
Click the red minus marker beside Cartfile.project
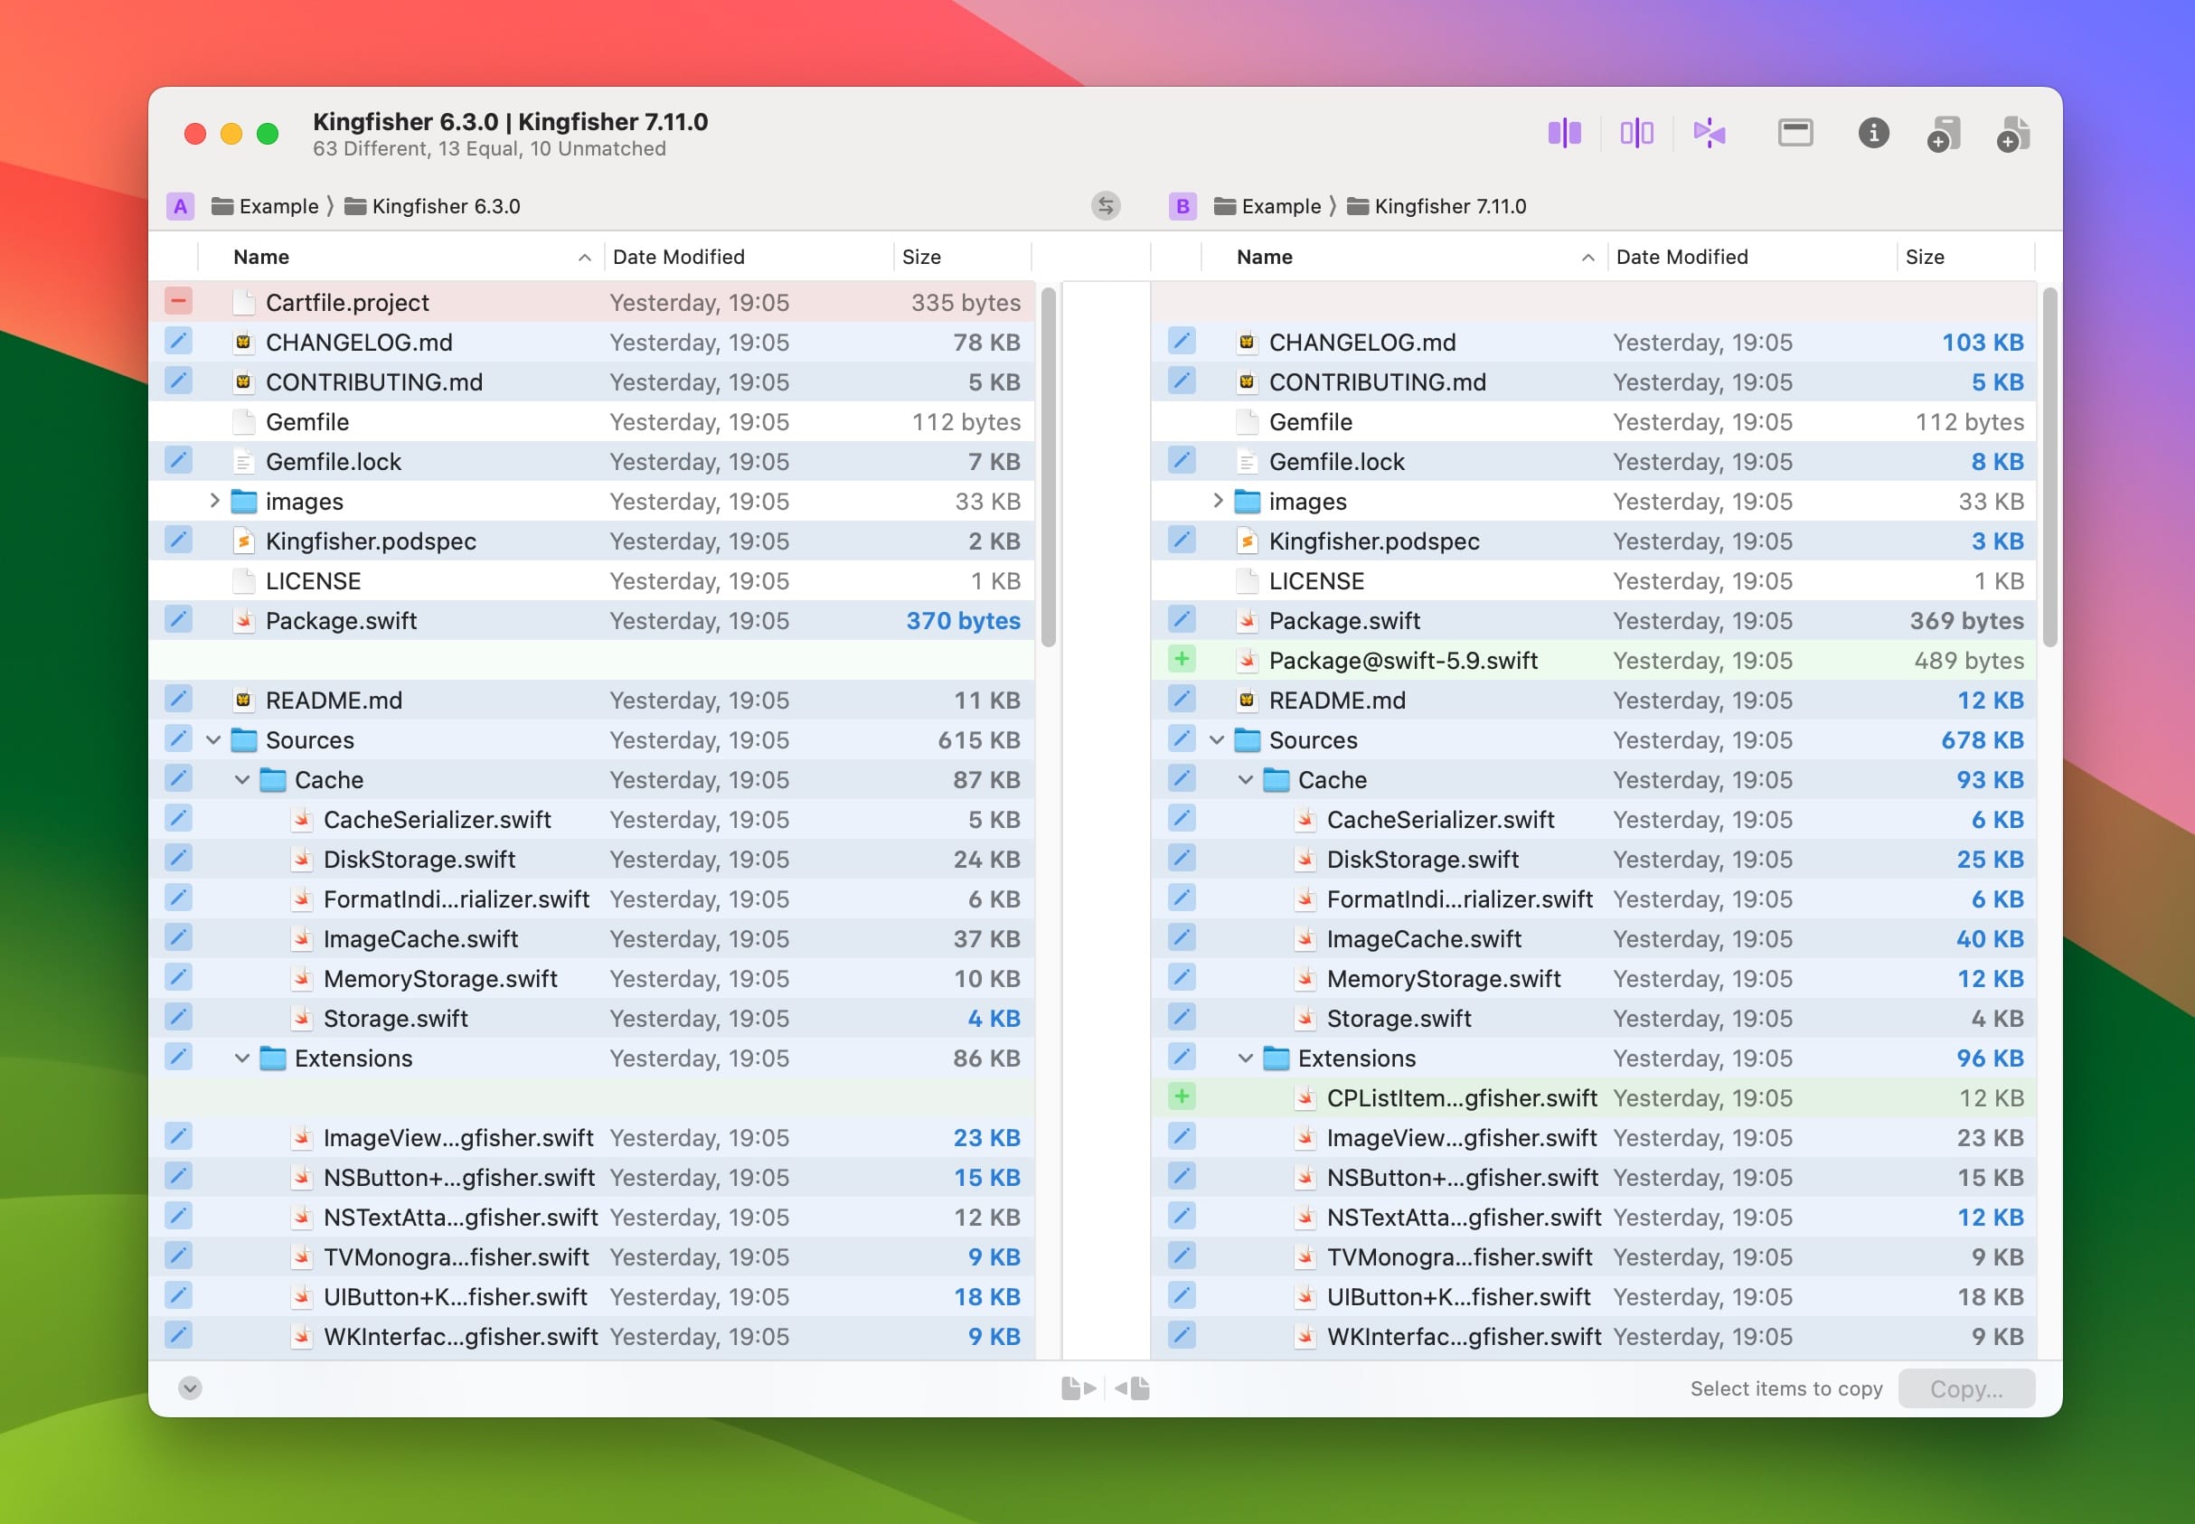(x=178, y=302)
